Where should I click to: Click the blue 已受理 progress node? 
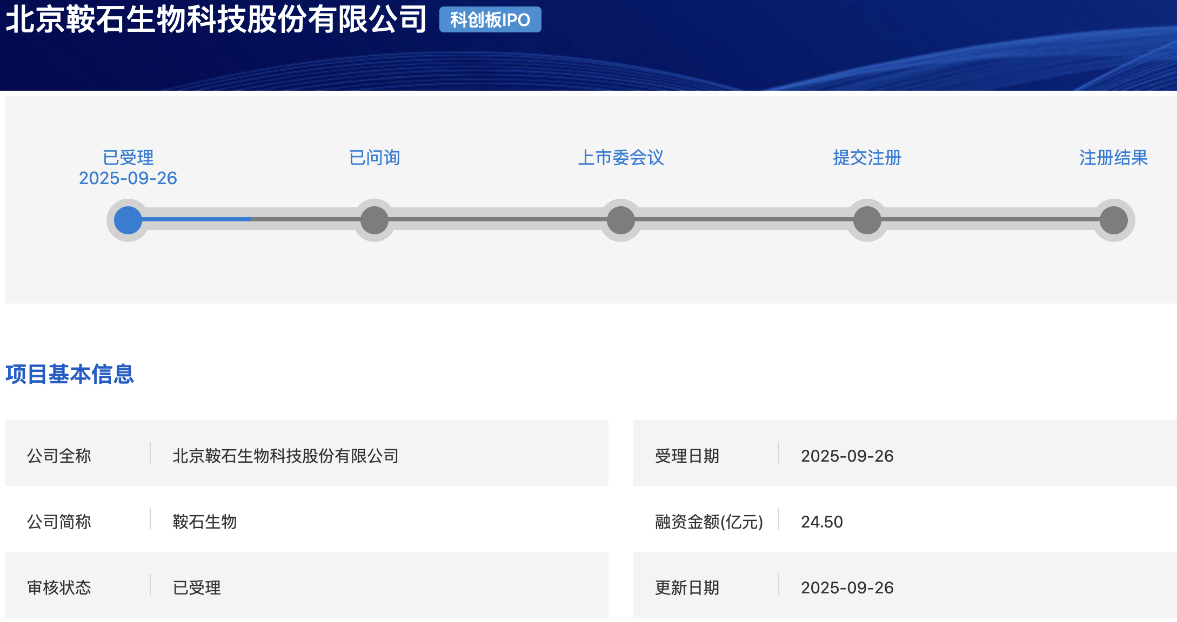(128, 220)
